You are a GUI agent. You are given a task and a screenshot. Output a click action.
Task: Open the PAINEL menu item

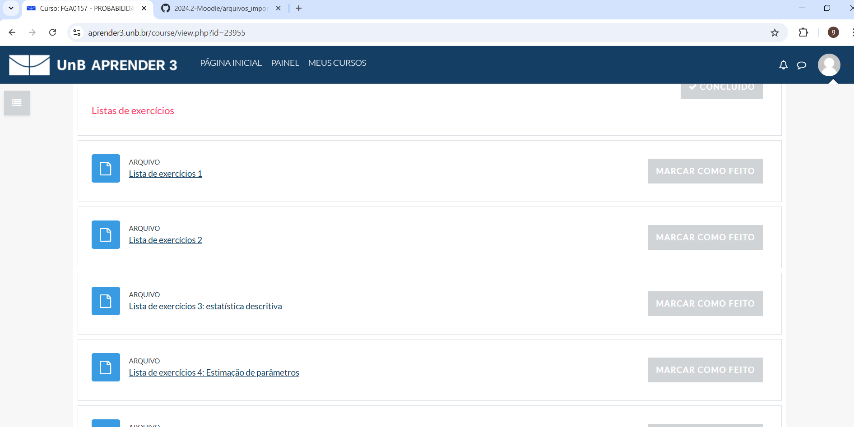[285, 63]
